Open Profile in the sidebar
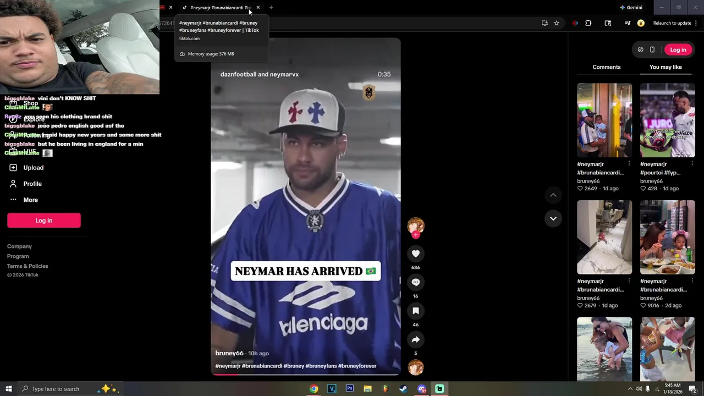This screenshot has height=396, width=704. coord(32,184)
